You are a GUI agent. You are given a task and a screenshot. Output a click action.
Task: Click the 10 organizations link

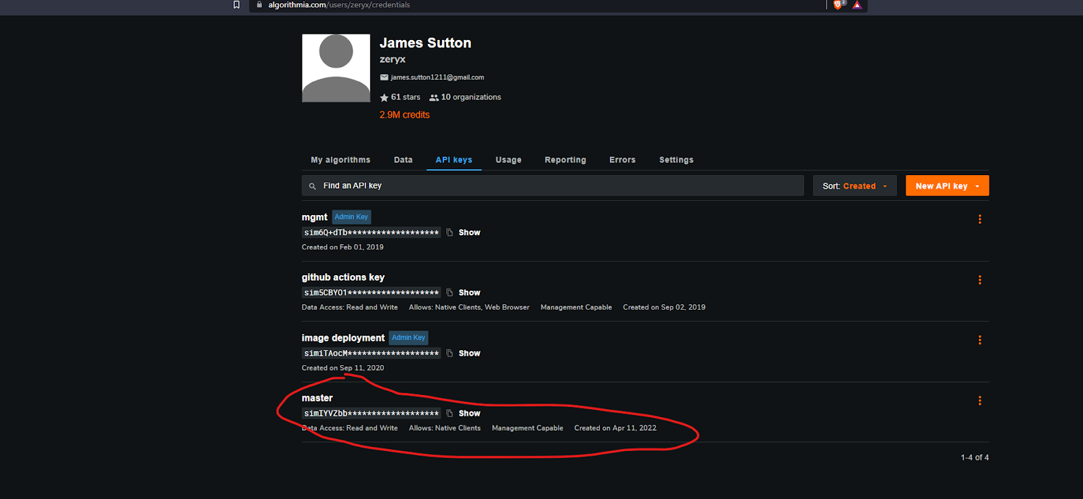click(471, 97)
